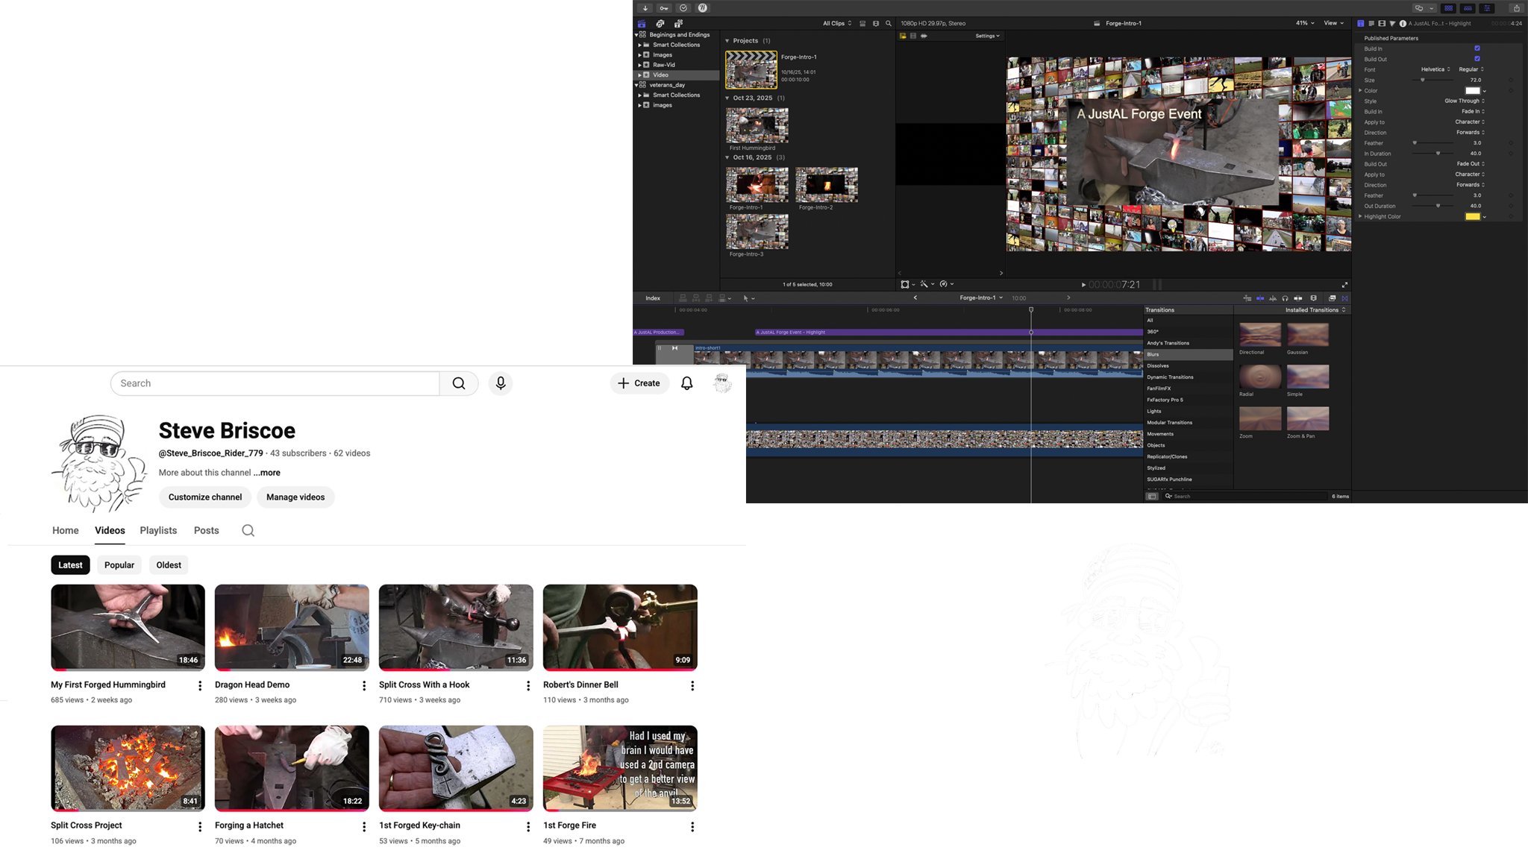Click the YouTube voice search microphone

coord(501,383)
